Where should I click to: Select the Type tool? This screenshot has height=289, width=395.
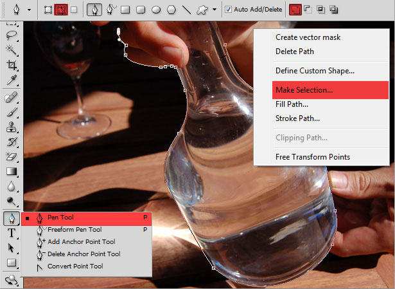(x=12, y=233)
